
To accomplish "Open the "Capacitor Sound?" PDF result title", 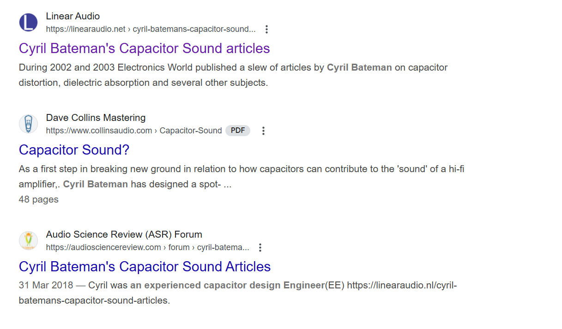I will (74, 150).
